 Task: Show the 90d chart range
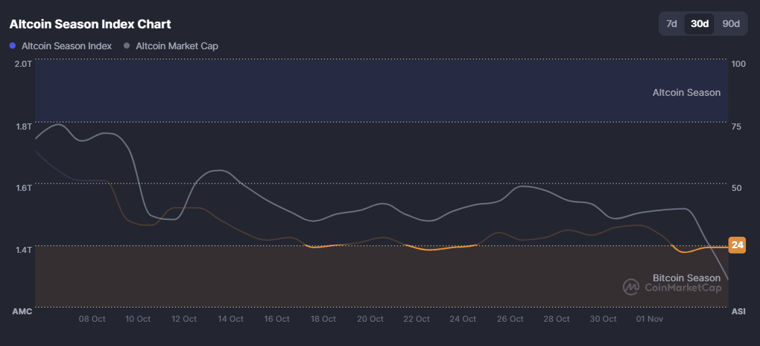[x=731, y=24]
